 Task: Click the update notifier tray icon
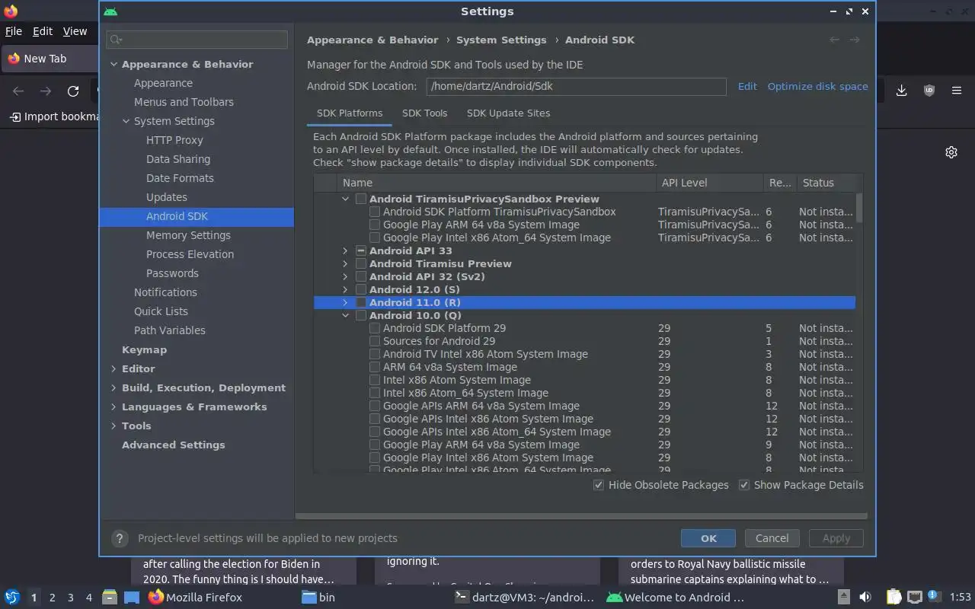[x=933, y=595]
